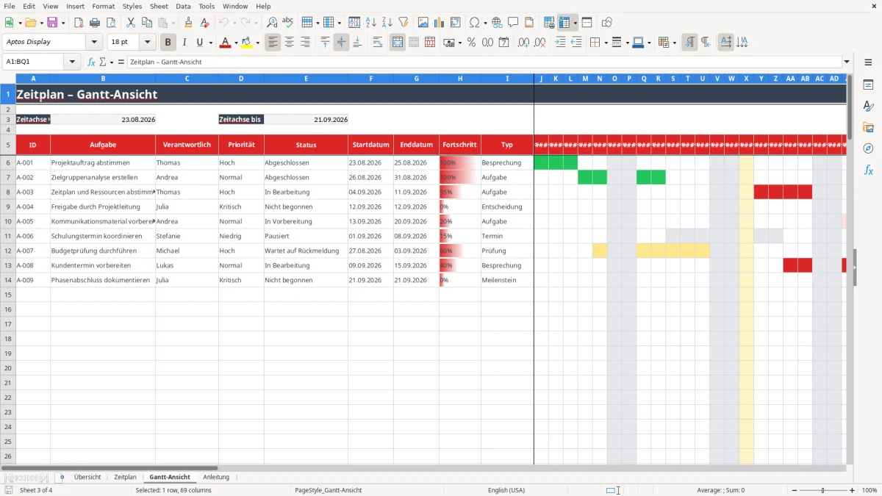Insert a comment

pyautogui.click(x=513, y=23)
